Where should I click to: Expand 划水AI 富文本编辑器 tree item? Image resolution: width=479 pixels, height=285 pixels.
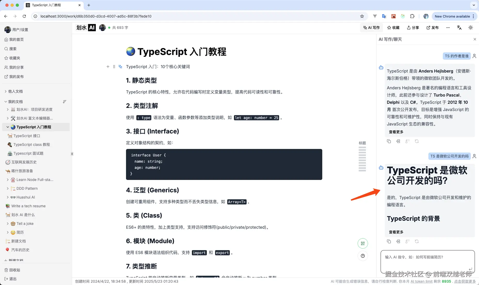coord(8,118)
